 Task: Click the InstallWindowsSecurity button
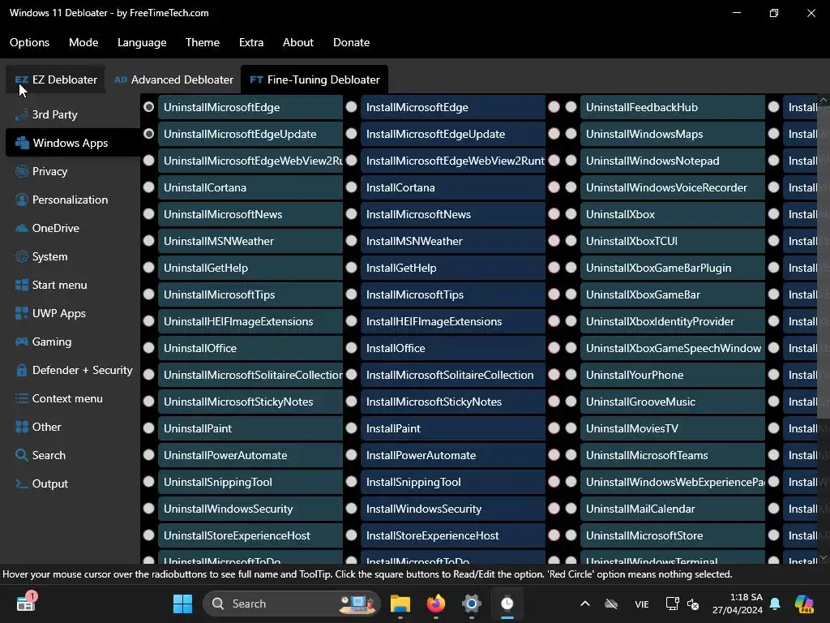tap(453, 509)
